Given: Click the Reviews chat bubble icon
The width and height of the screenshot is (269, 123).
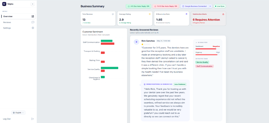Looking at the screenshot, I should pos(33,22).
